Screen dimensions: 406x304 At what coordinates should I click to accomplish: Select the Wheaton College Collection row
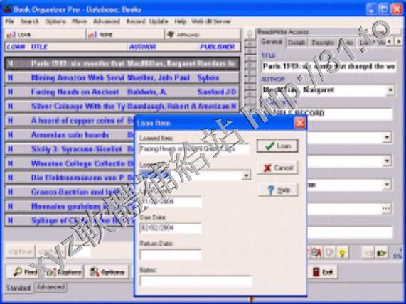coord(70,163)
